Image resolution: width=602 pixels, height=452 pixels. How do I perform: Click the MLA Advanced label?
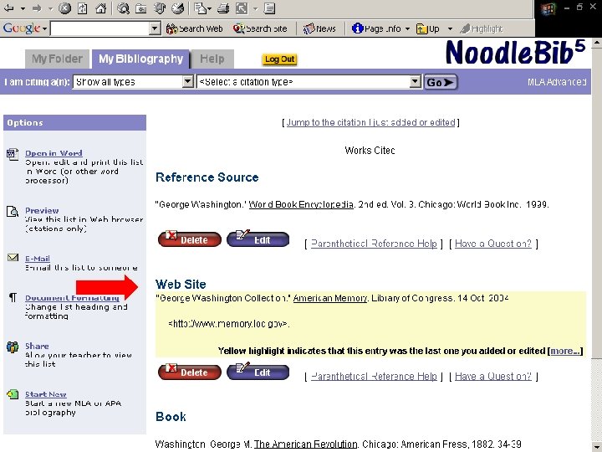click(557, 82)
